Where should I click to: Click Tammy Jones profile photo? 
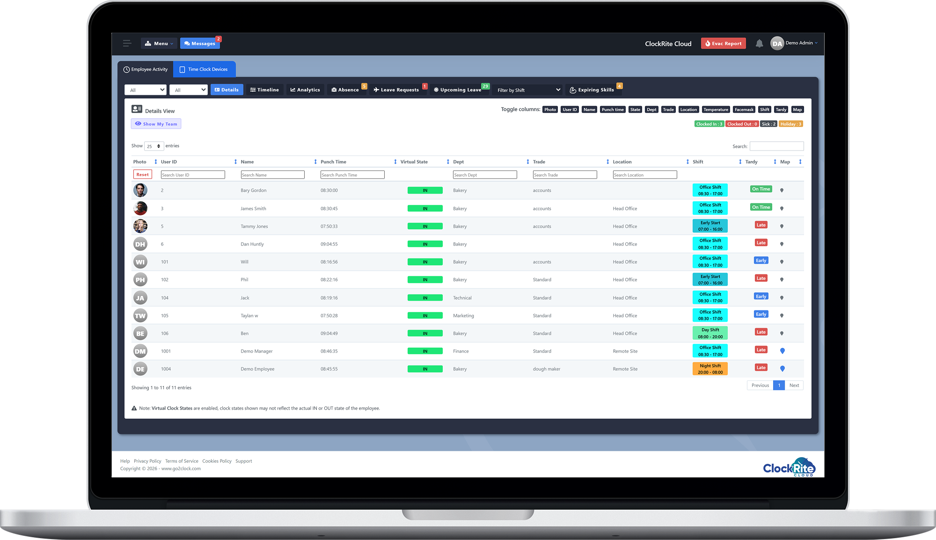(x=140, y=226)
